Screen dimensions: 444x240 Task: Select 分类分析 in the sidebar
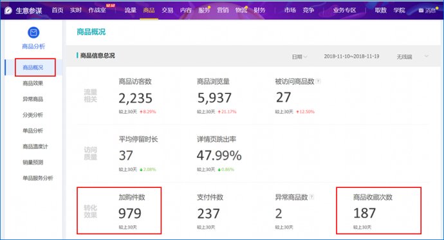[33, 115]
